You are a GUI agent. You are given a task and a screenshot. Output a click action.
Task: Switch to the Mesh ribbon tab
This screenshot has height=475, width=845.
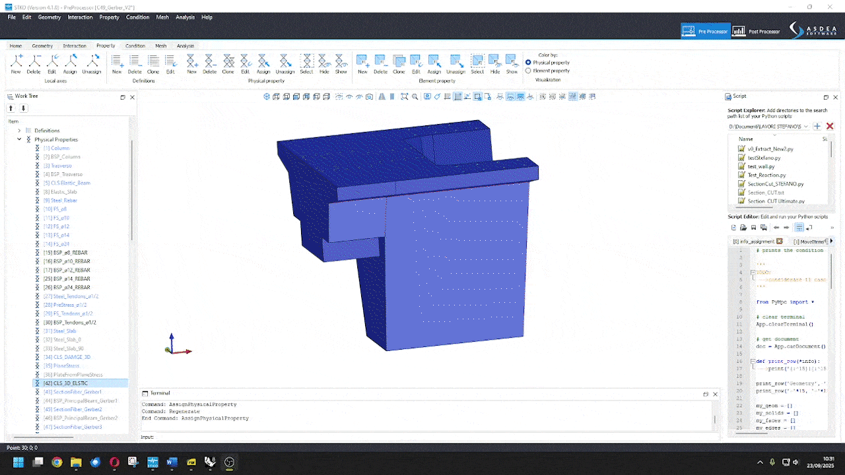[x=160, y=46]
